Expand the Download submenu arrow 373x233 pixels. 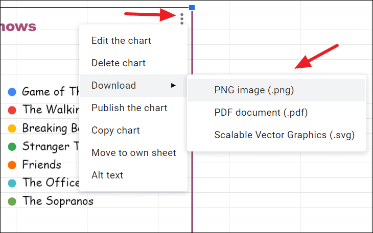point(173,86)
